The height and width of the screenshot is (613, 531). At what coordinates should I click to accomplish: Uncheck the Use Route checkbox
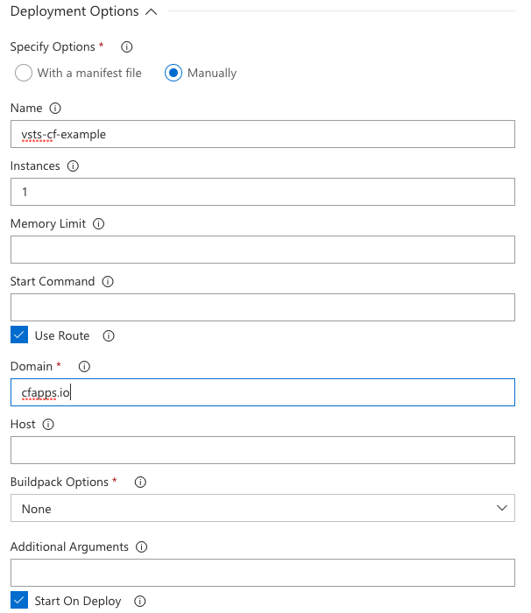coord(19,335)
